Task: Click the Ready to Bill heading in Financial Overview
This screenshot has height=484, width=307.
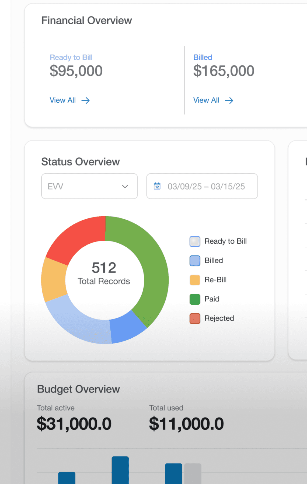Action: [x=71, y=57]
